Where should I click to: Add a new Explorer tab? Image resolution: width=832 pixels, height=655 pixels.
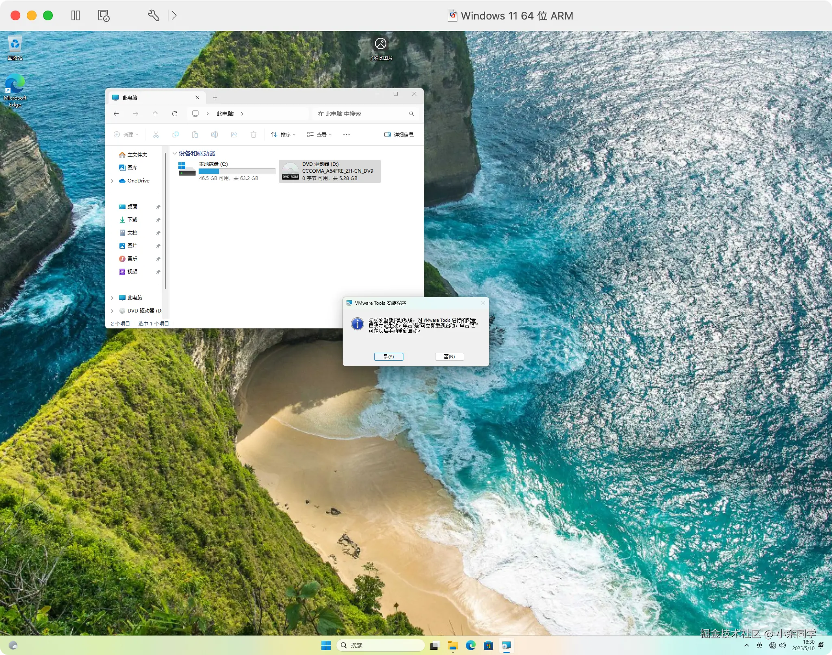[215, 98]
